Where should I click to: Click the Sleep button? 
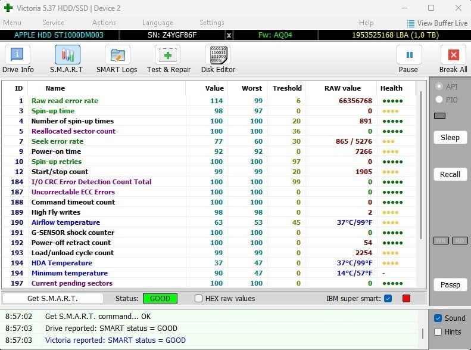coord(450,138)
